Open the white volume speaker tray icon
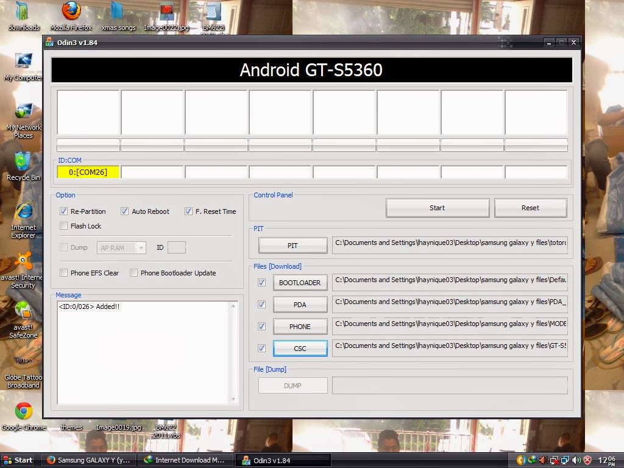The height and width of the screenshot is (468, 624). click(576, 460)
